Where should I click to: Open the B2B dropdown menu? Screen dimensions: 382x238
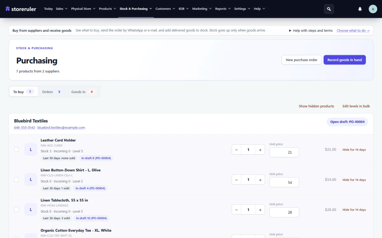[x=184, y=9]
